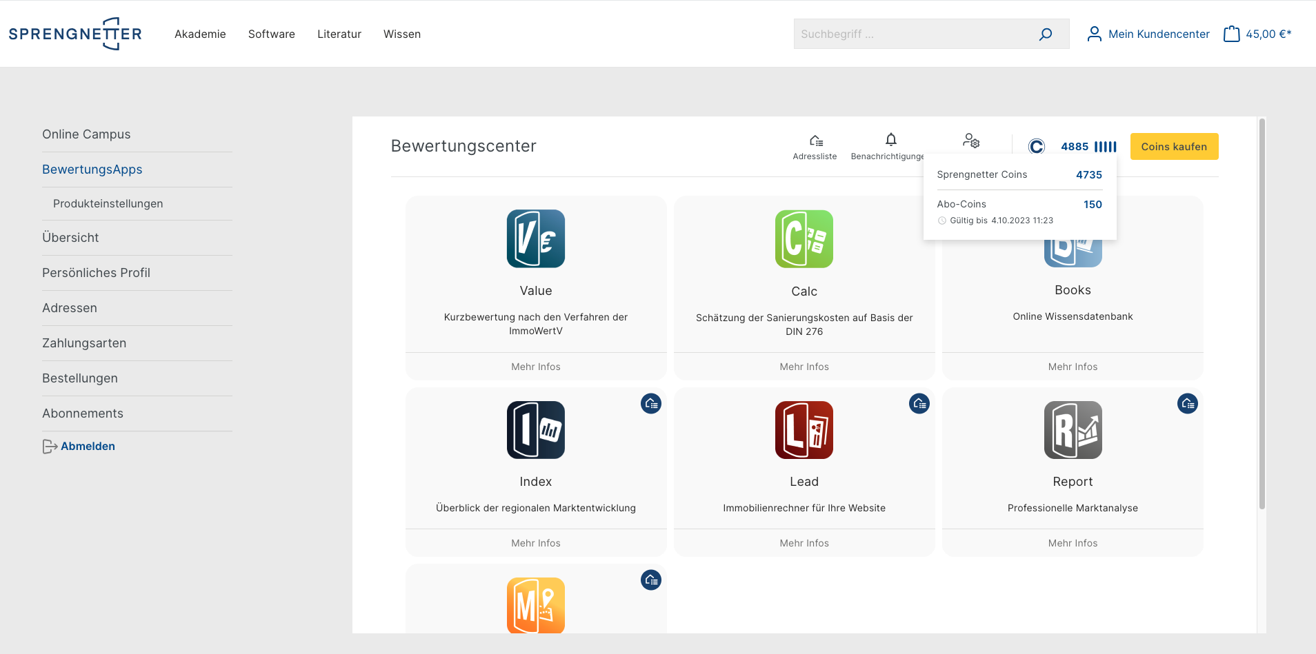
Task: Click address badge on Report card
Action: [1188, 404]
